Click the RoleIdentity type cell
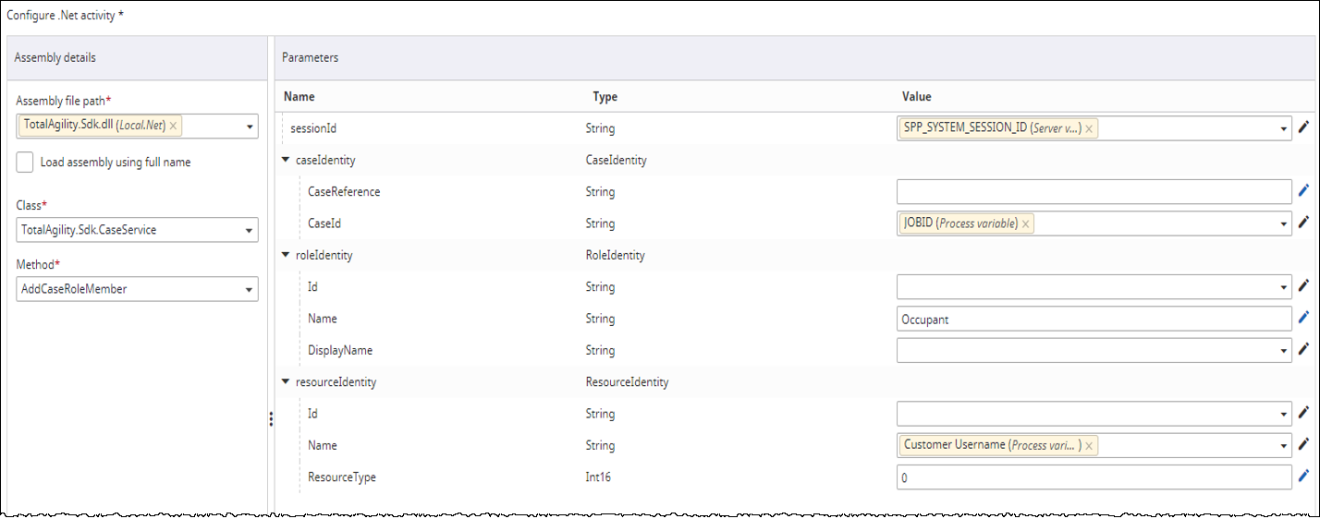Screen dimensions: 1320x519 [616, 255]
